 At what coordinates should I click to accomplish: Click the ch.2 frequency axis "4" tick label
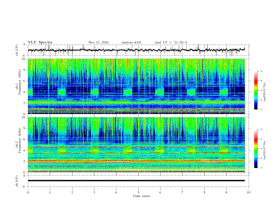point(24,150)
